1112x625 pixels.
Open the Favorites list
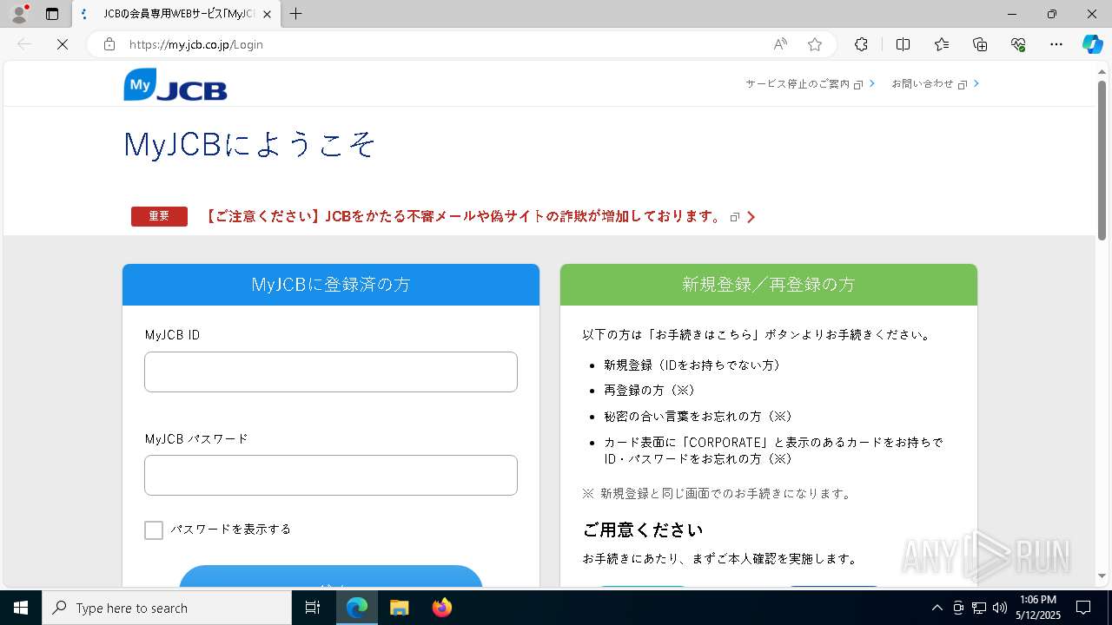coord(942,44)
